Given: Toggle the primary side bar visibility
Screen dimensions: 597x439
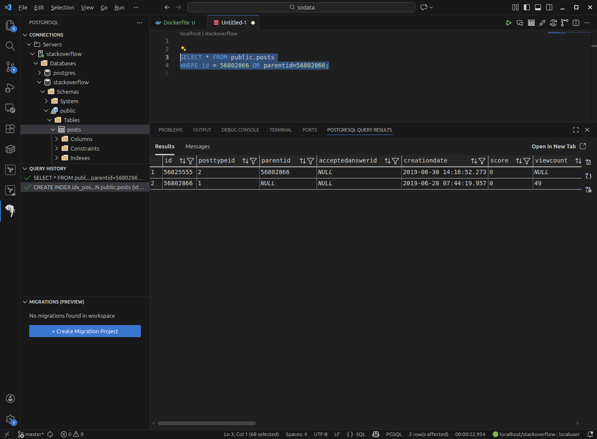Looking at the screenshot, I should (527, 7).
